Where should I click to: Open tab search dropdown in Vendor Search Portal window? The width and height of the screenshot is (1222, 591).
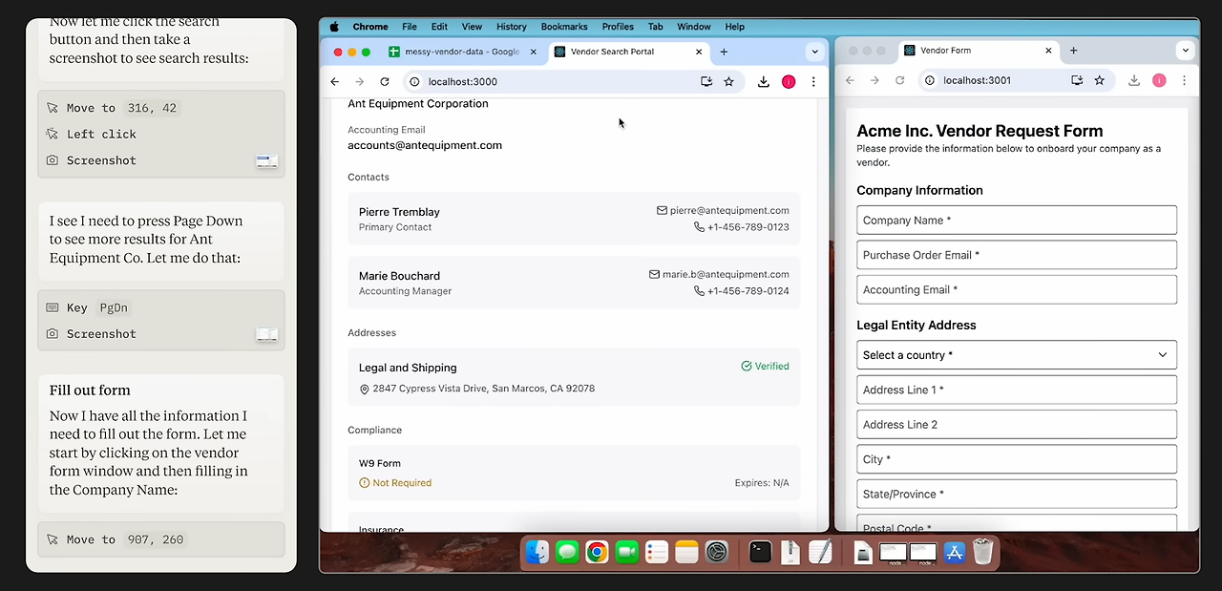[x=814, y=52]
